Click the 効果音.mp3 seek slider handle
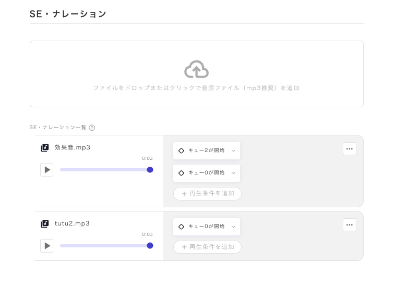The height and width of the screenshot is (288, 396). 150,170
